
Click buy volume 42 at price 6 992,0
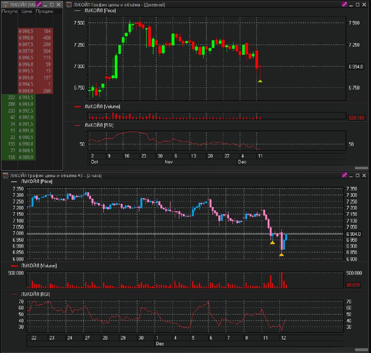[13, 118]
